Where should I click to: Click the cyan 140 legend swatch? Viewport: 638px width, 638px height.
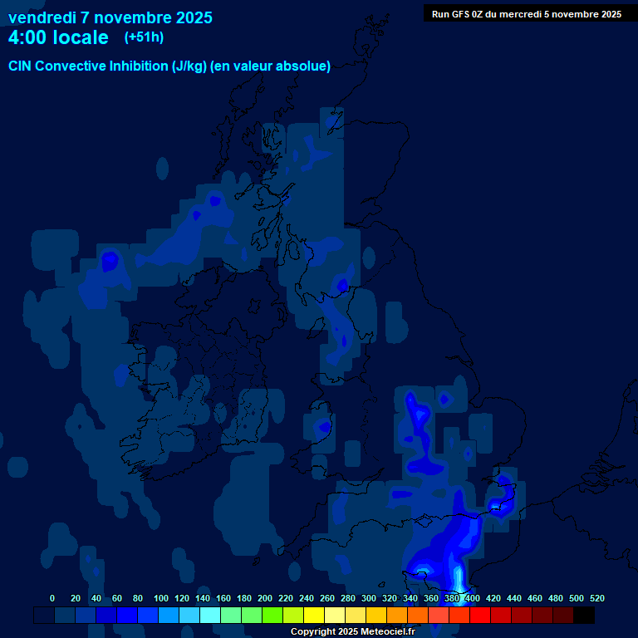[x=189, y=615]
